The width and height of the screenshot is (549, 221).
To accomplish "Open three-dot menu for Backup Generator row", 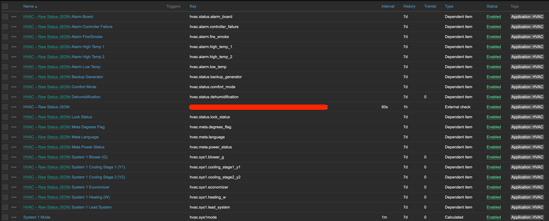I will 14,77.
